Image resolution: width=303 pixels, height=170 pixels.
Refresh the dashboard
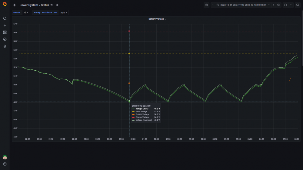click(x=285, y=5)
